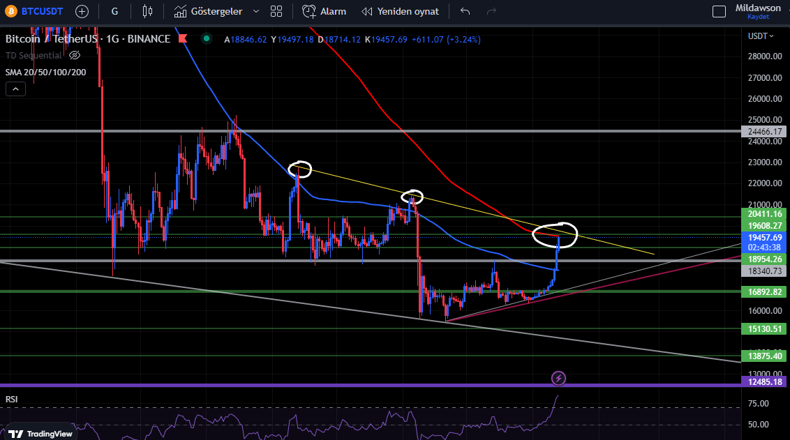Open the USDT currency dropdown
This screenshot has width=790, height=440.
[760, 36]
